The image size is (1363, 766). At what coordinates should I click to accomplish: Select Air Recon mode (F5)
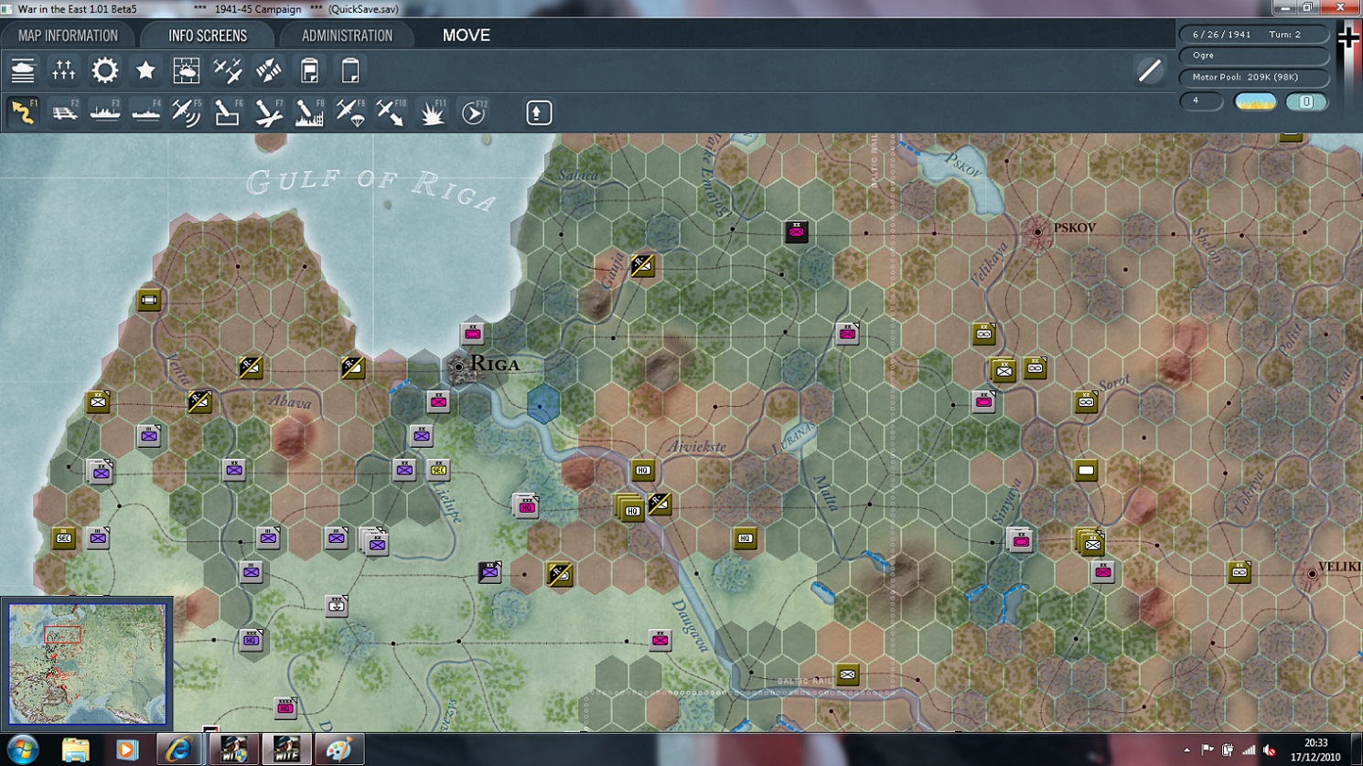187,112
